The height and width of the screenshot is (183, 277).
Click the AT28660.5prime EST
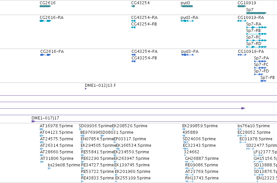(42, 155)
